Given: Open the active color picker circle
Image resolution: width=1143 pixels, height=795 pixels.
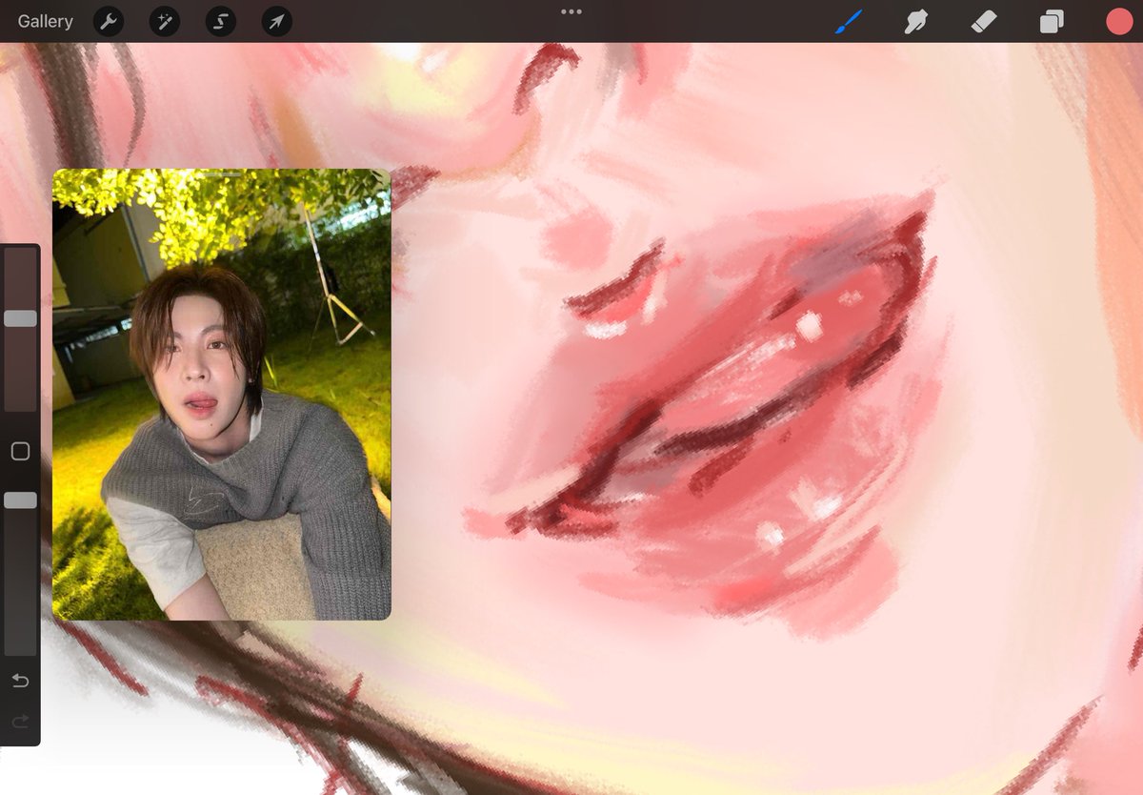Looking at the screenshot, I should pos(1119,21).
